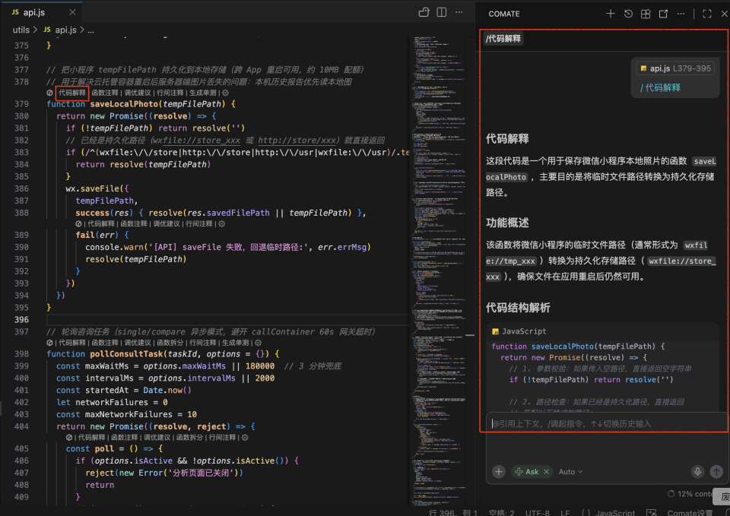Image resolution: width=730 pixels, height=516 pixels.
Task: Open the utils breadcrumb folder
Action: pyautogui.click(x=21, y=30)
